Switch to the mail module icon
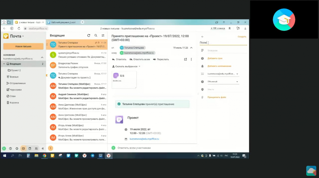Image resolution: width=319 pixels, height=178 pixels. [x=23, y=148]
